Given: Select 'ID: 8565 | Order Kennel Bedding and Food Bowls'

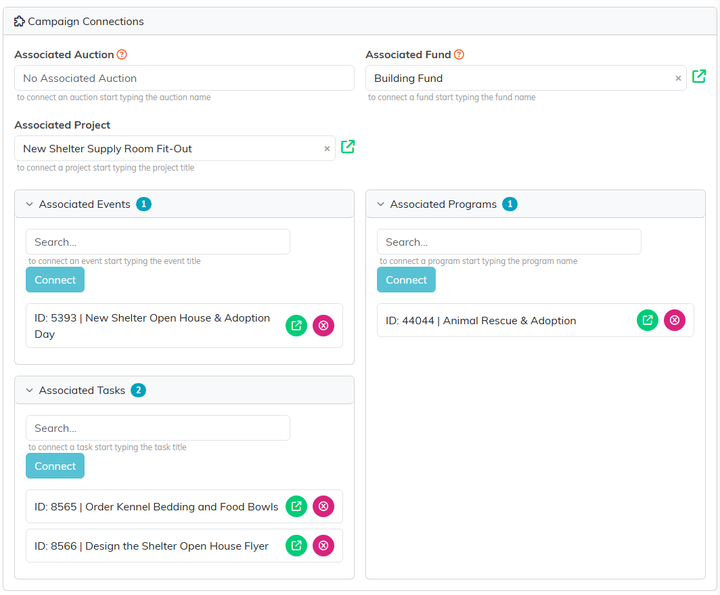Looking at the screenshot, I should 156,507.
